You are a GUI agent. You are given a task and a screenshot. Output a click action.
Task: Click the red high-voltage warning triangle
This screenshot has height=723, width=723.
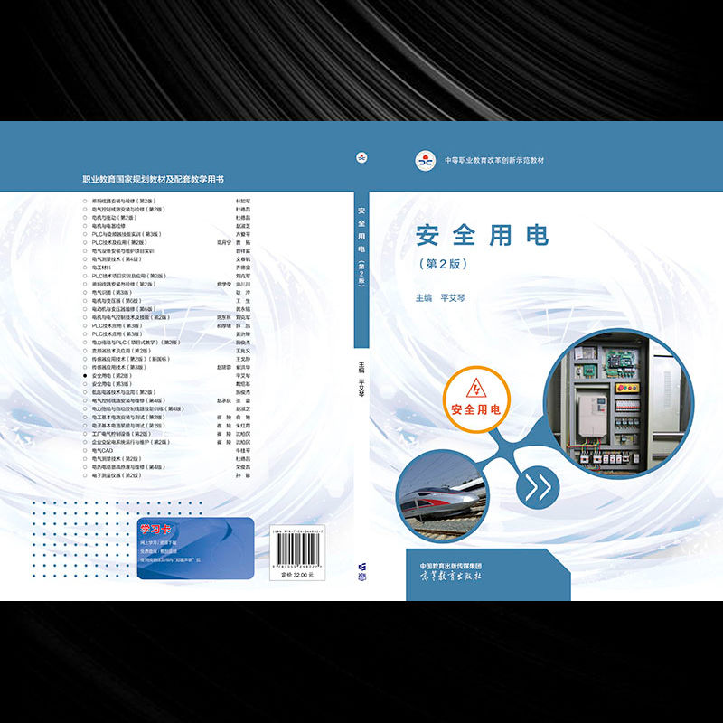coord(474,390)
